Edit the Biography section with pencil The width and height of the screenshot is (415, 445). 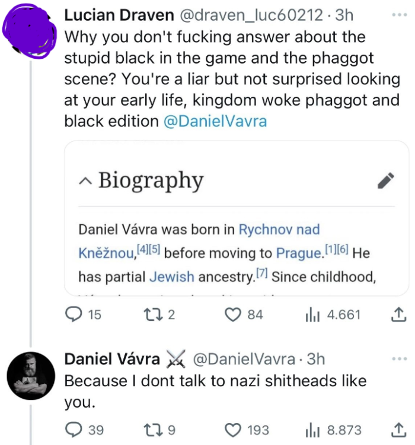(x=386, y=180)
